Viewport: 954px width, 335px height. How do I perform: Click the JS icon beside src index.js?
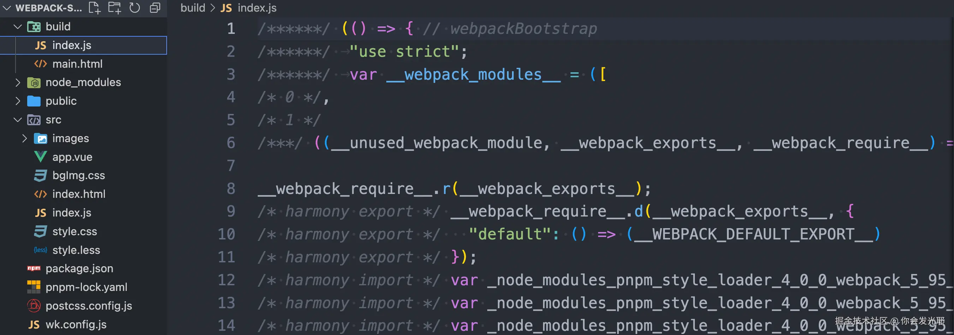point(40,213)
